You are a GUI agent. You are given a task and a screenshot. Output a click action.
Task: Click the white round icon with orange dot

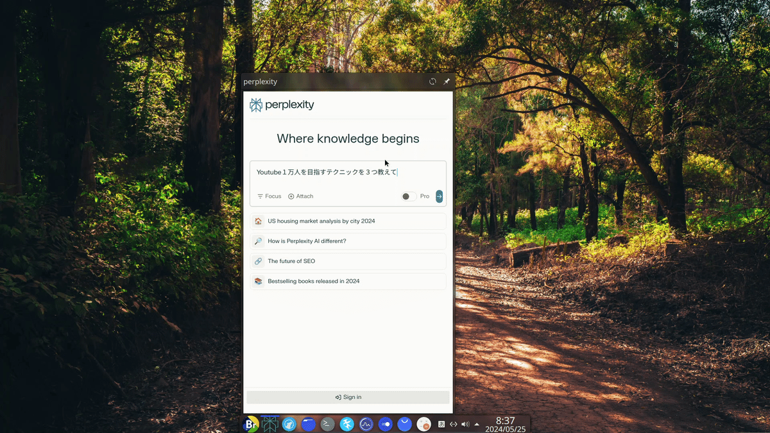(424, 424)
